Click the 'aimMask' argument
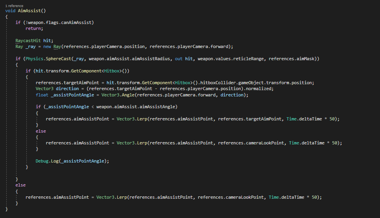380x218 pixels. point(305,59)
